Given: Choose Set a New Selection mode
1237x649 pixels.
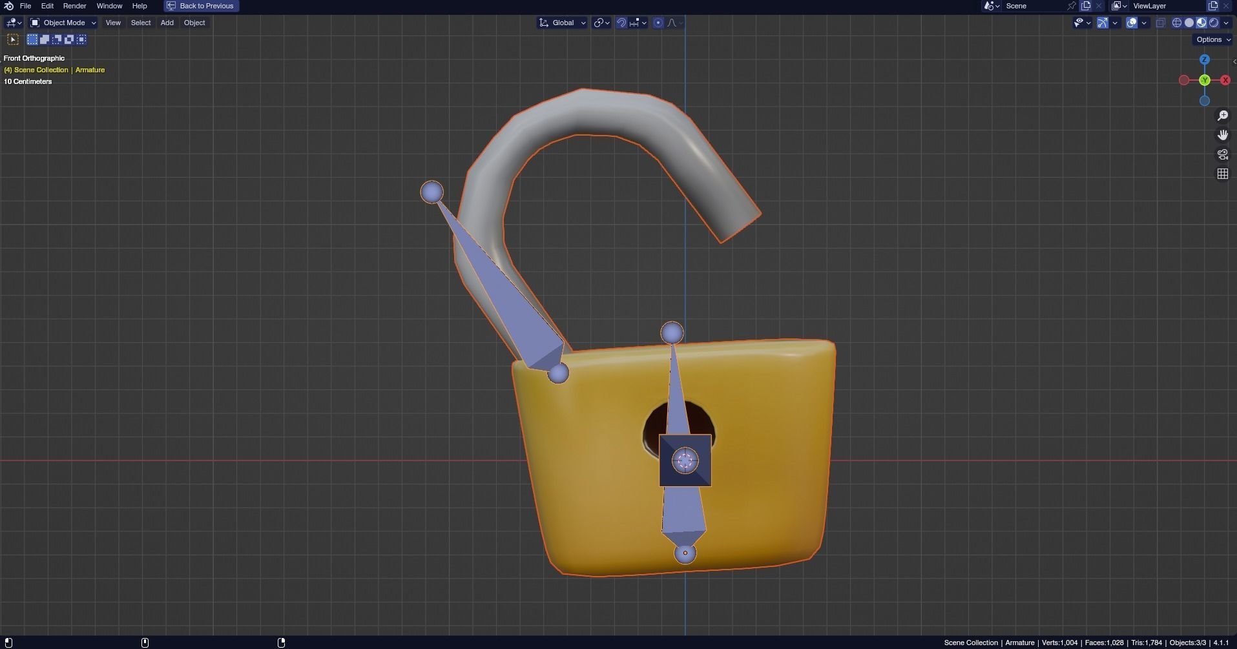Looking at the screenshot, I should click(x=32, y=39).
